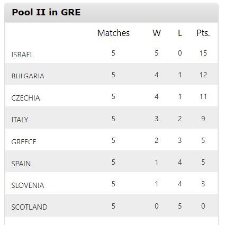Click Bulgaria's 12 points value
This screenshot has height=225, width=225.
click(x=203, y=75)
